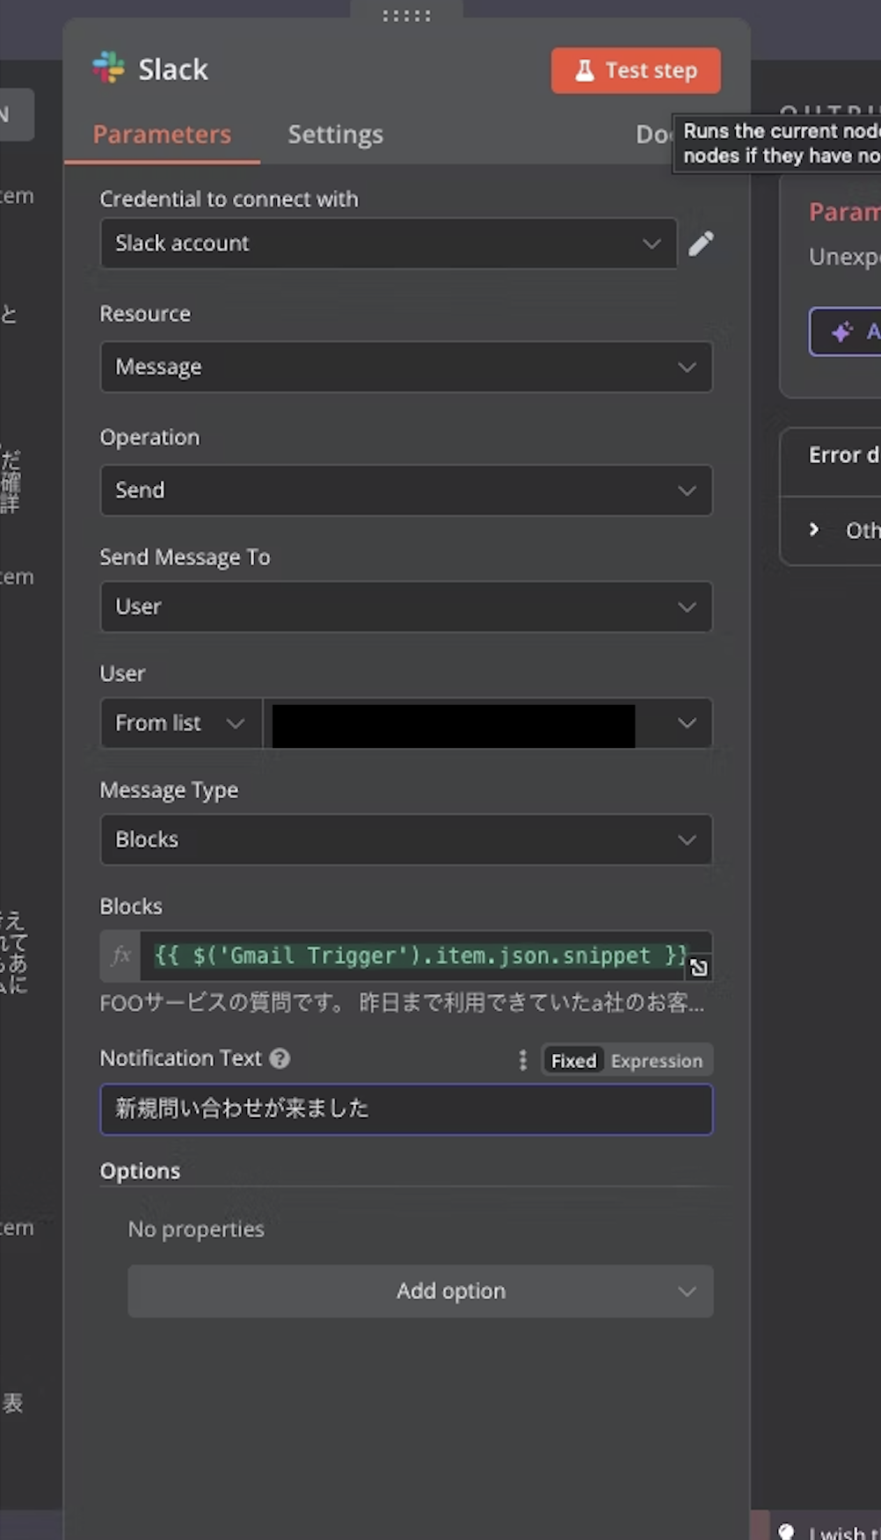Open the Slack account credential dropdown

click(389, 243)
